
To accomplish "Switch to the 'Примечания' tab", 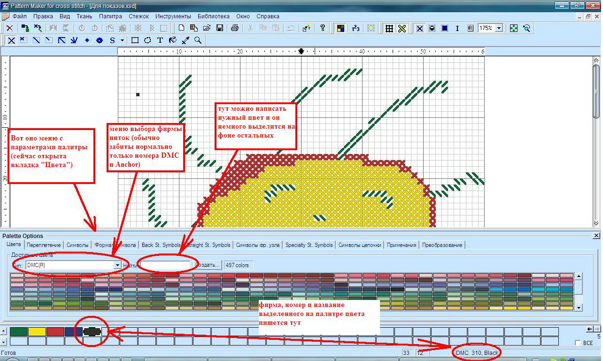I will tap(402, 245).
